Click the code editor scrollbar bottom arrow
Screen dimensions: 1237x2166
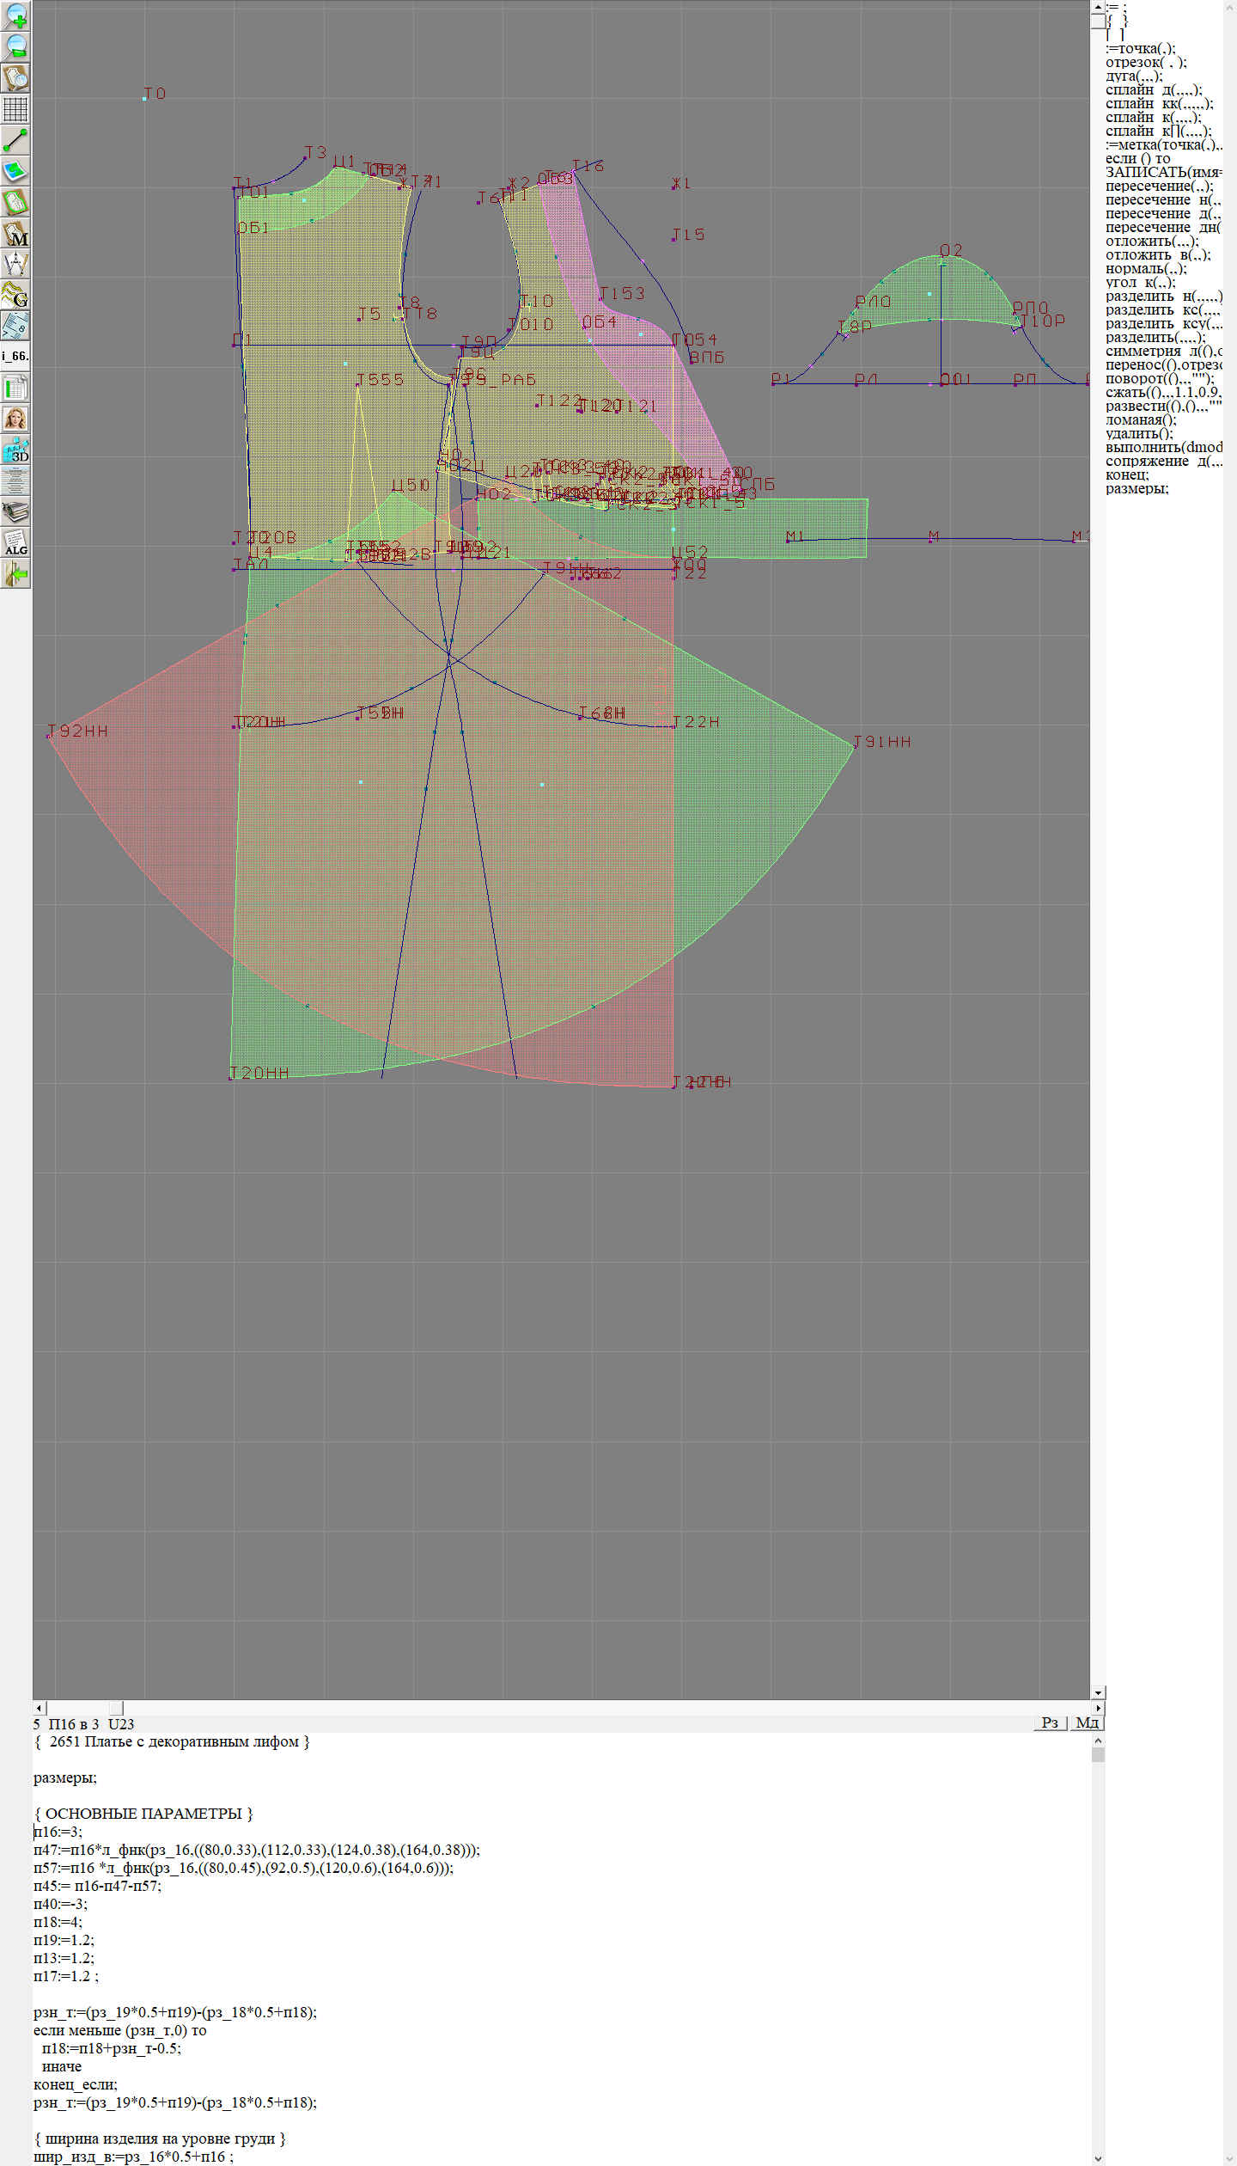tap(1098, 2158)
